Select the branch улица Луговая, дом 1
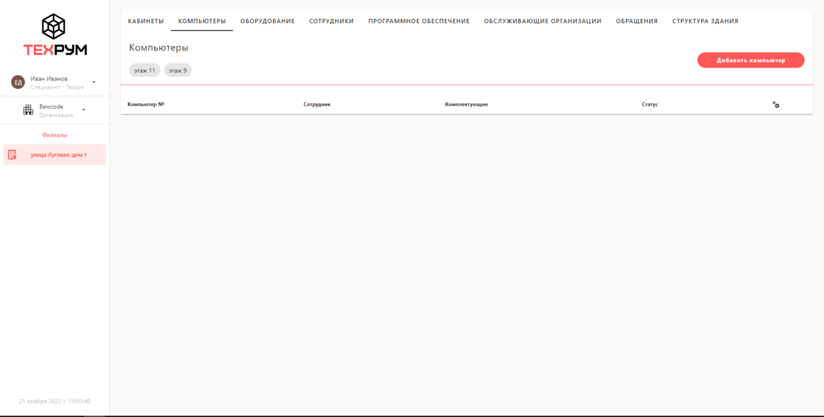This screenshot has height=417, width=824. (60, 154)
